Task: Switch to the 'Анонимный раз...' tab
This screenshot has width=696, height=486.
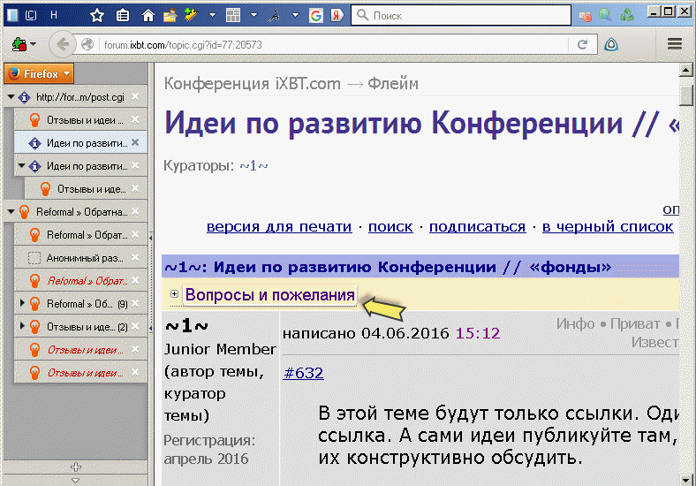Action: click(x=85, y=258)
